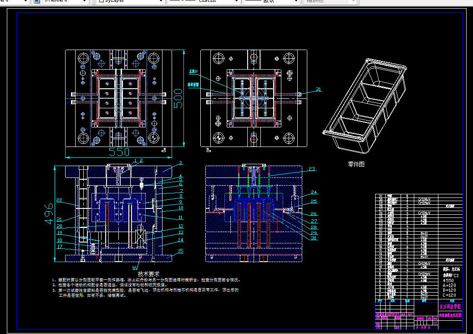Viewport: 473px width, 334px height.
Task: Click balloon number 31 in plan view
Action: coord(319,89)
